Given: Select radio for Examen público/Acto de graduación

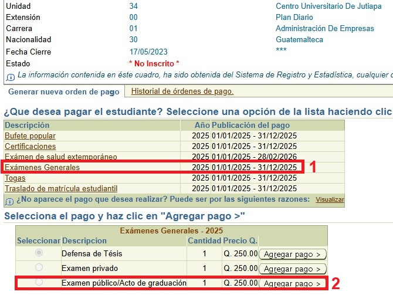Looking at the screenshot, I should [39, 283].
